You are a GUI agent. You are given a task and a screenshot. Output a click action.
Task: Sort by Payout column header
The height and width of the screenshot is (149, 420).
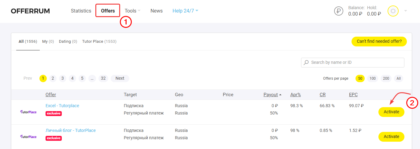pyautogui.click(x=271, y=95)
